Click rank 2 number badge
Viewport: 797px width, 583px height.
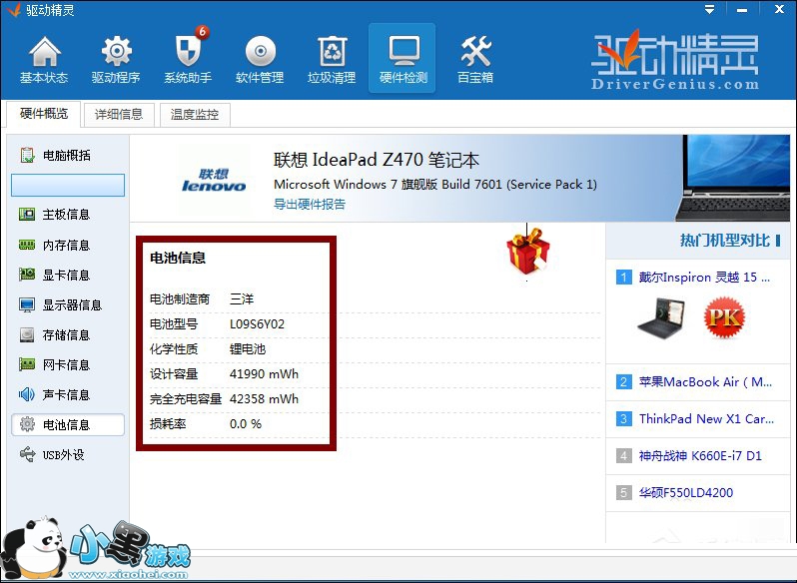pos(623,382)
